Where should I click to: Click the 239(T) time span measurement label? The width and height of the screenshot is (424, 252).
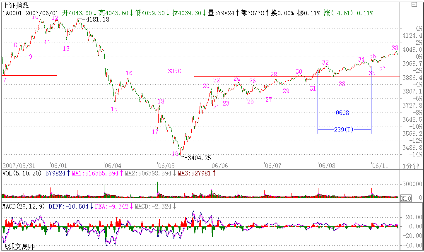click(x=344, y=130)
